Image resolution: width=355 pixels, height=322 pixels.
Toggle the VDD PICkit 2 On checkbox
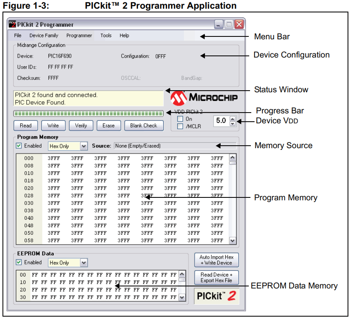pos(180,119)
